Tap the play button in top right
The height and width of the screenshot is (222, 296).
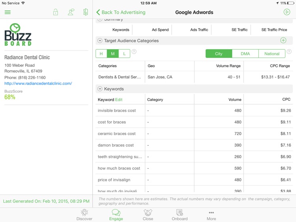[287, 12]
